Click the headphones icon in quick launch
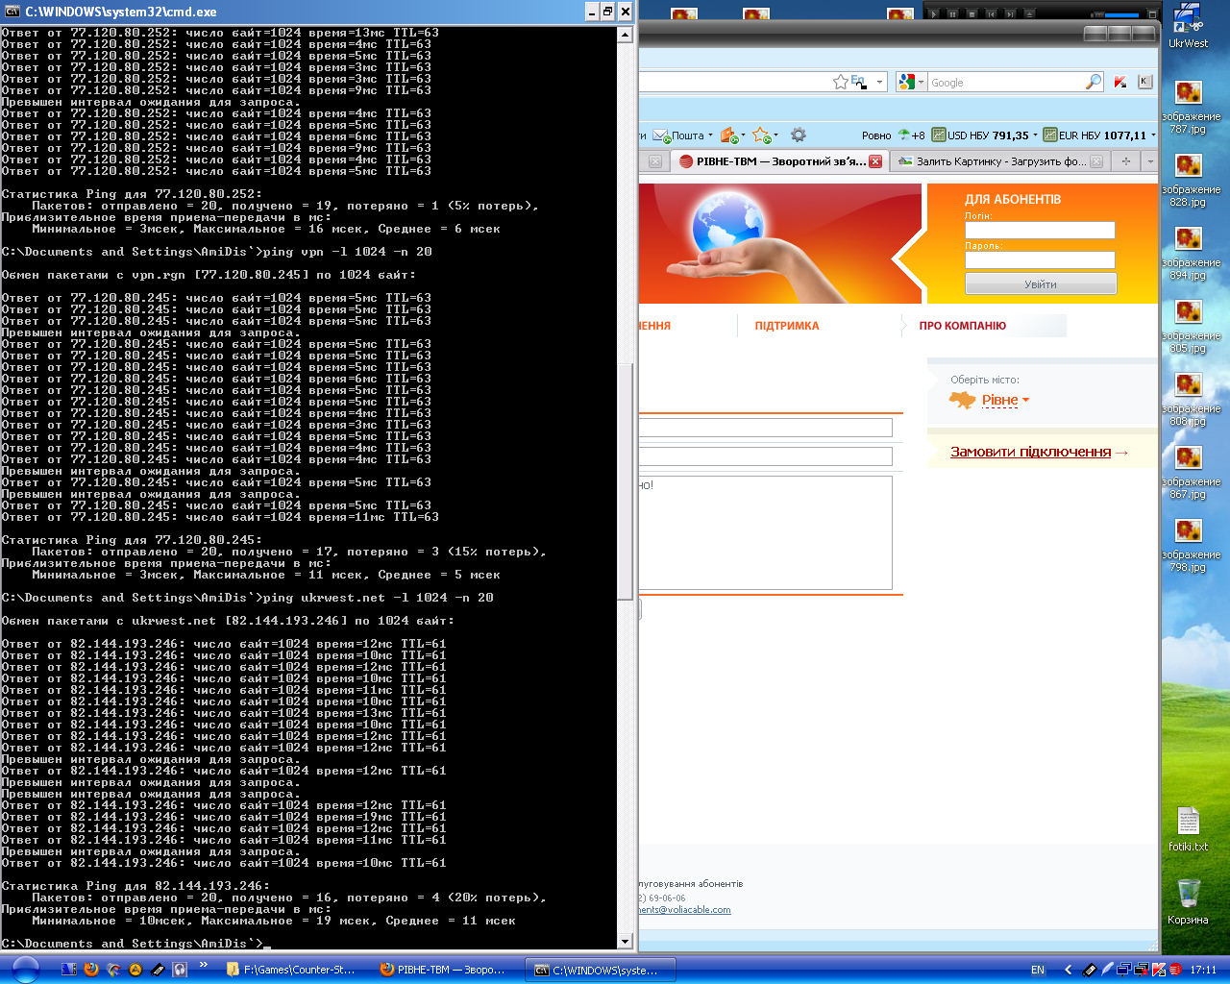The image size is (1230, 984). [x=180, y=970]
